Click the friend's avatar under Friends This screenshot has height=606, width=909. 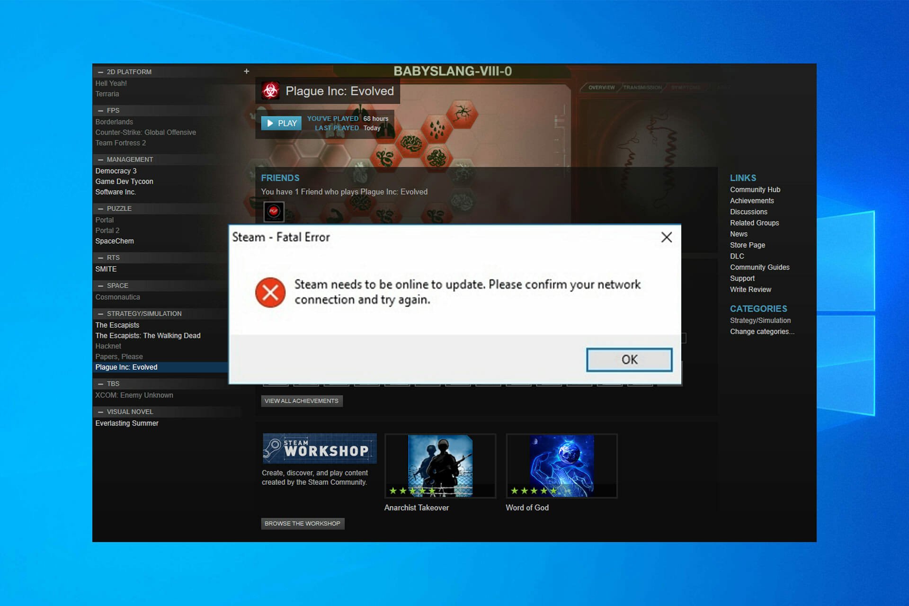(x=274, y=212)
